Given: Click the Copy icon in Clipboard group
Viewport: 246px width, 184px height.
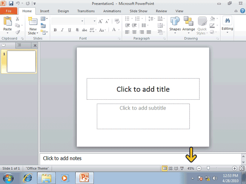Looking at the screenshot, I should pyautogui.click(x=17, y=25).
